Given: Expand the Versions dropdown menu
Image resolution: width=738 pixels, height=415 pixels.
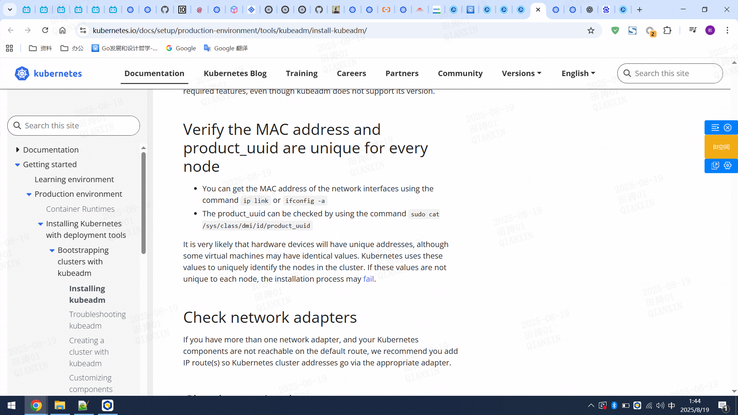Looking at the screenshot, I should pyautogui.click(x=521, y=73).
